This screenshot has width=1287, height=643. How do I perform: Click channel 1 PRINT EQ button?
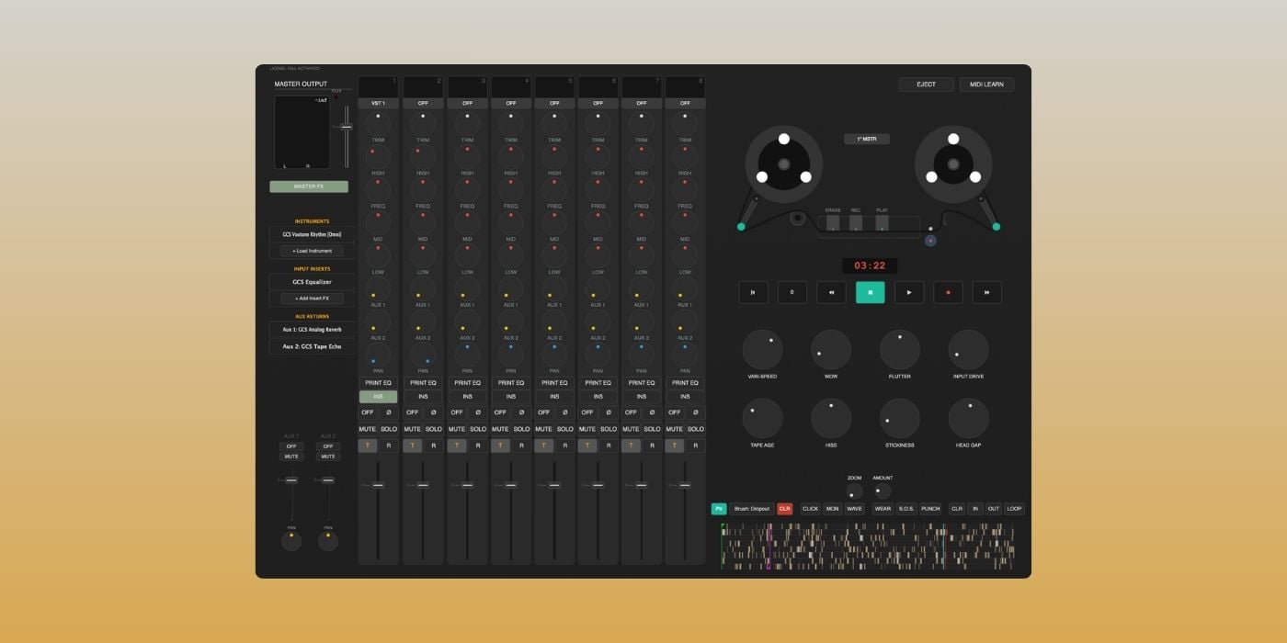coord(378,382)
